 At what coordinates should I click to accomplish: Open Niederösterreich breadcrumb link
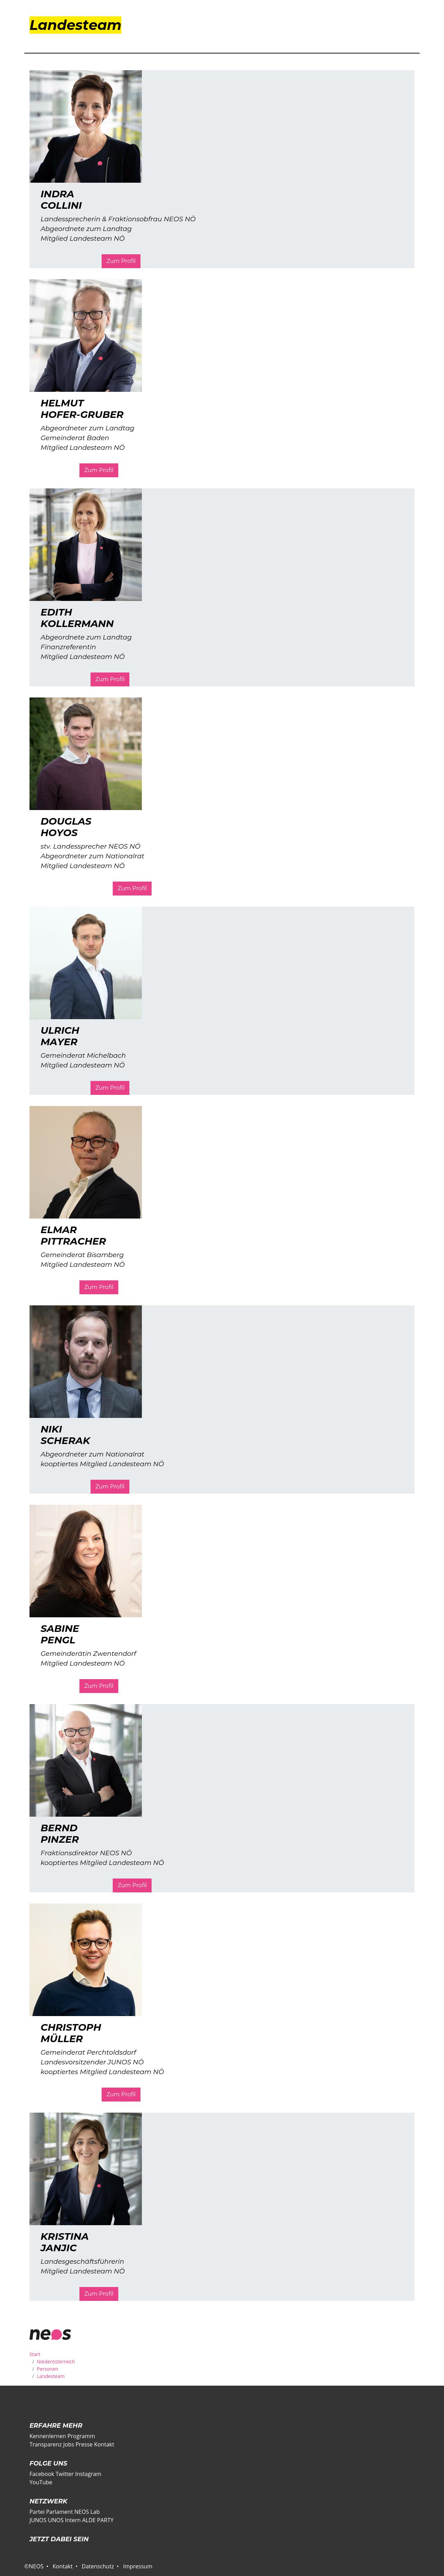point(56,2361)
